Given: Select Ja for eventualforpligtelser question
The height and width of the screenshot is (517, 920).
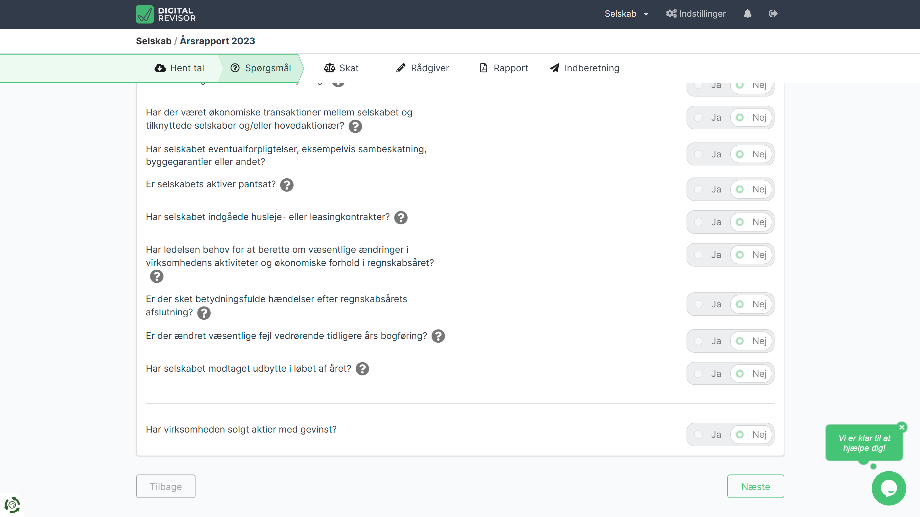Looking at the screenshot, I should tap(709, 154).
